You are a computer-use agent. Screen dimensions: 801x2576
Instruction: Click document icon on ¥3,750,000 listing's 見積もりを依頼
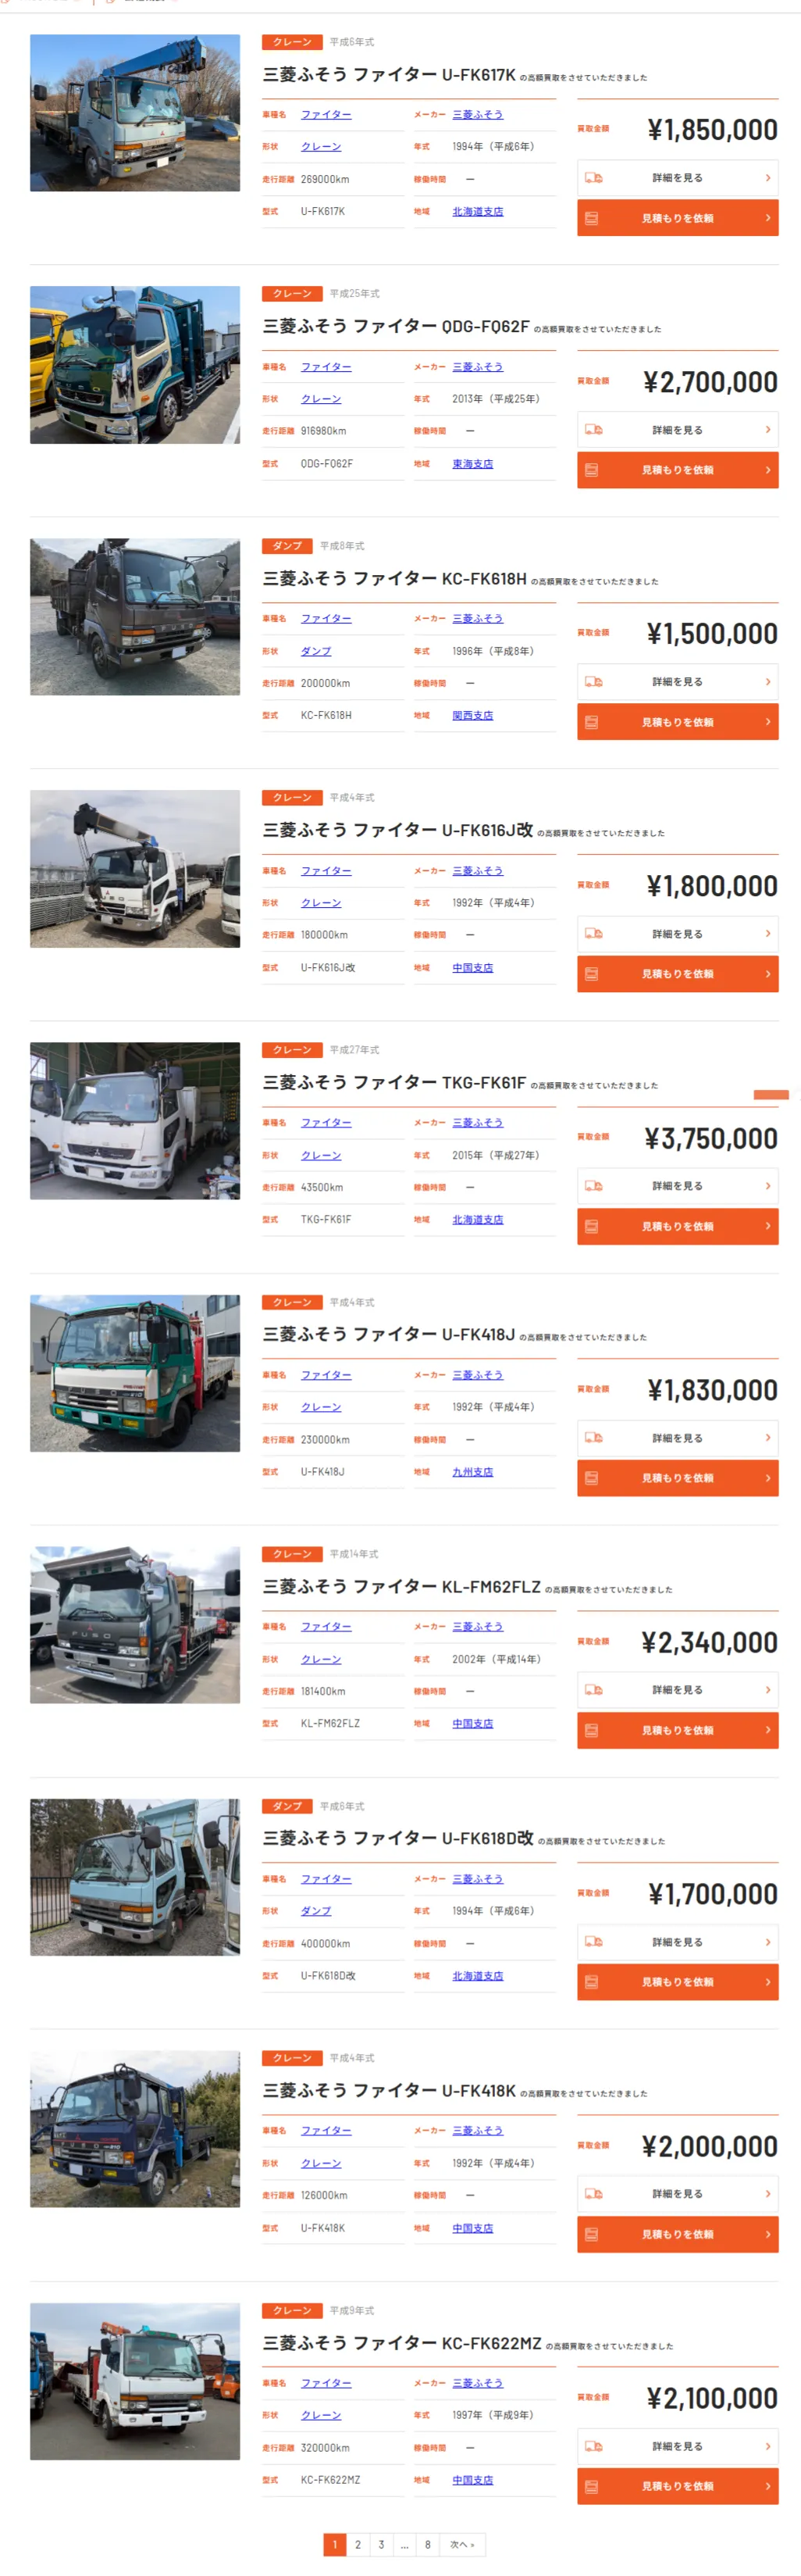[x=591, y=1226]
